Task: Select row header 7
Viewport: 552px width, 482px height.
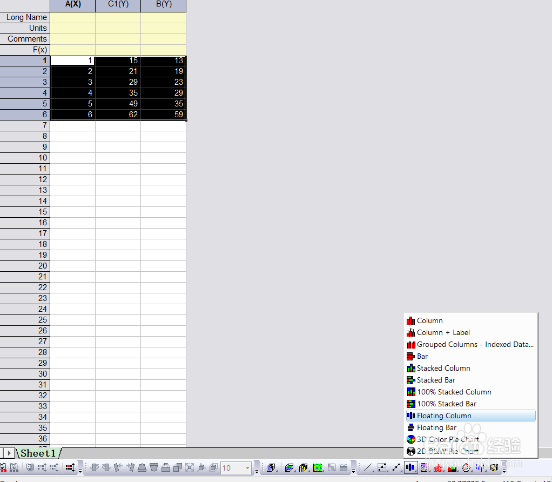Action: click(25, 125)
